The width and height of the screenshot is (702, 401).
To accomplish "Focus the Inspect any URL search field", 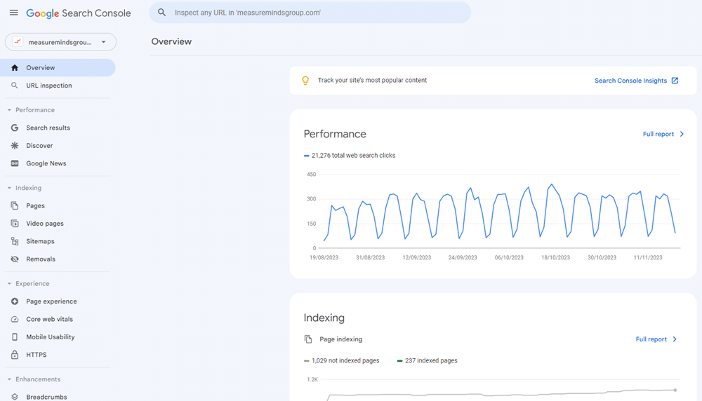I will 310,13.
